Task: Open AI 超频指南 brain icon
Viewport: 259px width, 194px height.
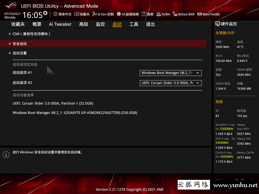Action: tap(119, 14)
